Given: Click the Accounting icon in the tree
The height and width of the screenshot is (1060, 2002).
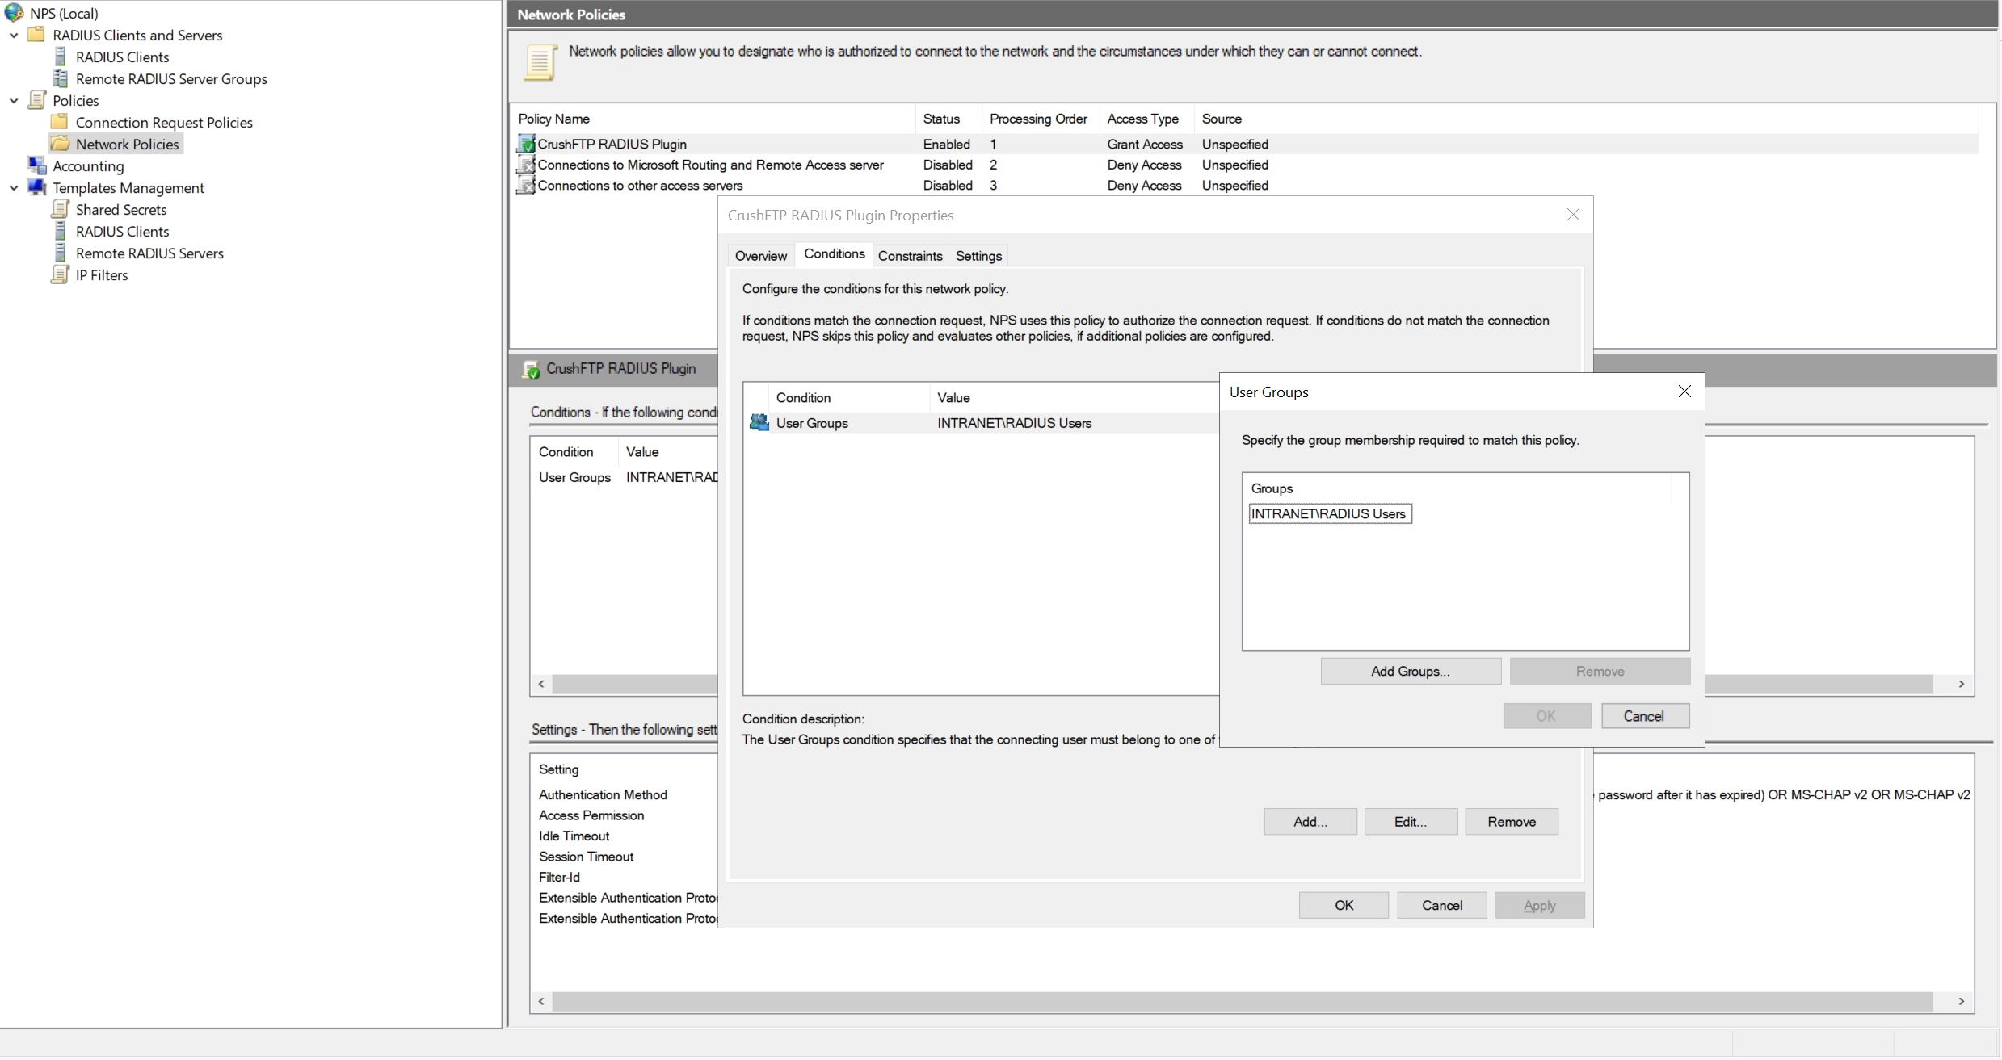Looking at the screenshot, I should (37, 165).
